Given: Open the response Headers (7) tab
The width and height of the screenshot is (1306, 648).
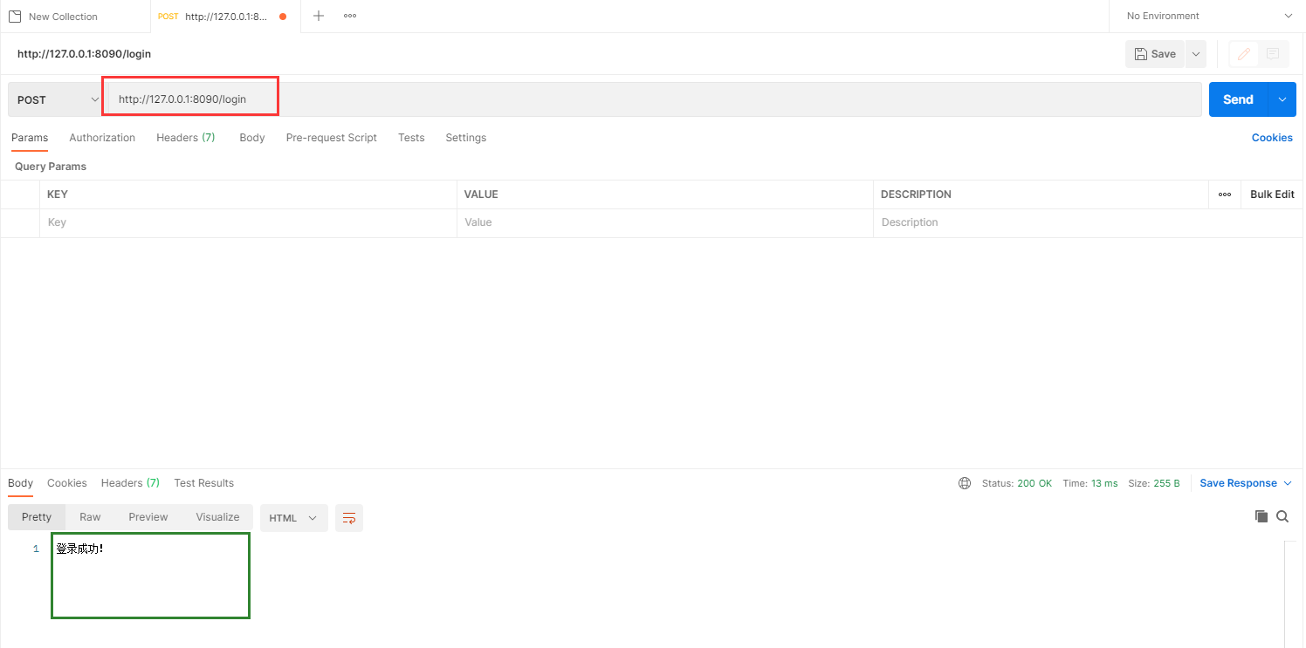Looking at the screenshot, I should pyautogui.click(x=130, y=483).
